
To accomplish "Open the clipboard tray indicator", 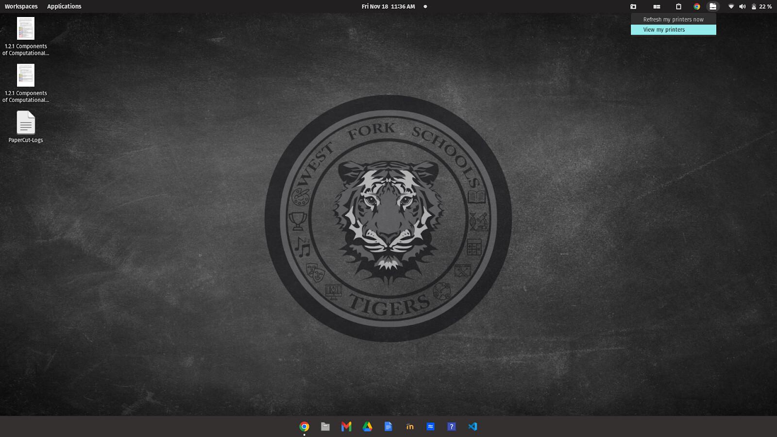I will [678, 6].
